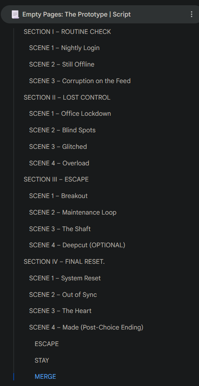Viewport: 199px width, 386px height.
Task: Open SCENE 4 – Deepcut (OPTIONAL)
Action: click(x=77, y=245)
